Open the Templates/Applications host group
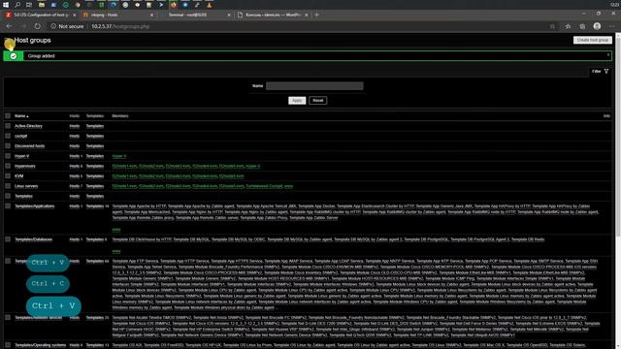This screenshot has width=621, height=349. click(35, 206)
